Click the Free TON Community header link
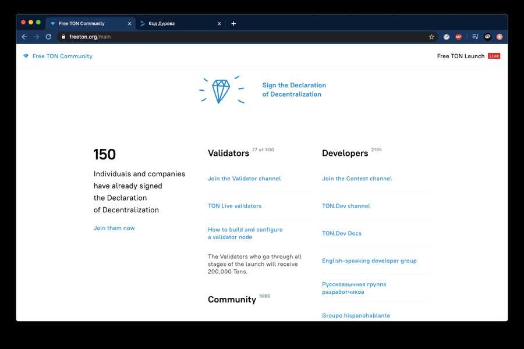Viewport: 524px width, 349px height. pos(62,56)
